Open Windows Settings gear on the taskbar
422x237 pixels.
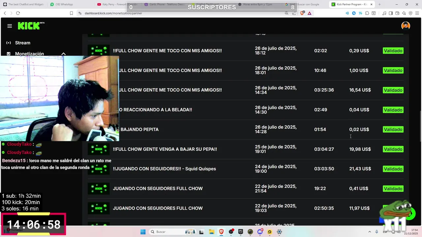coord(280,232)
